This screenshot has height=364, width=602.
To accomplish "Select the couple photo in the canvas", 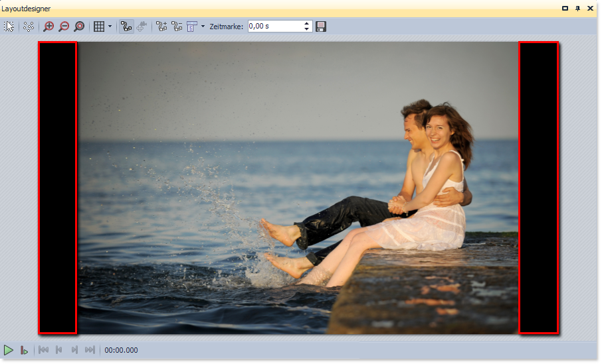I will coord(298,188).
